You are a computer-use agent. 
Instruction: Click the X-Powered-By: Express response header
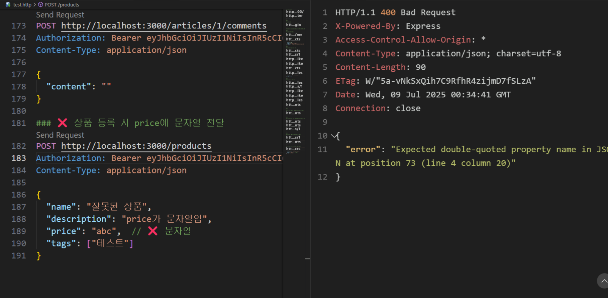pyautogui.click(x=388, y=26)
